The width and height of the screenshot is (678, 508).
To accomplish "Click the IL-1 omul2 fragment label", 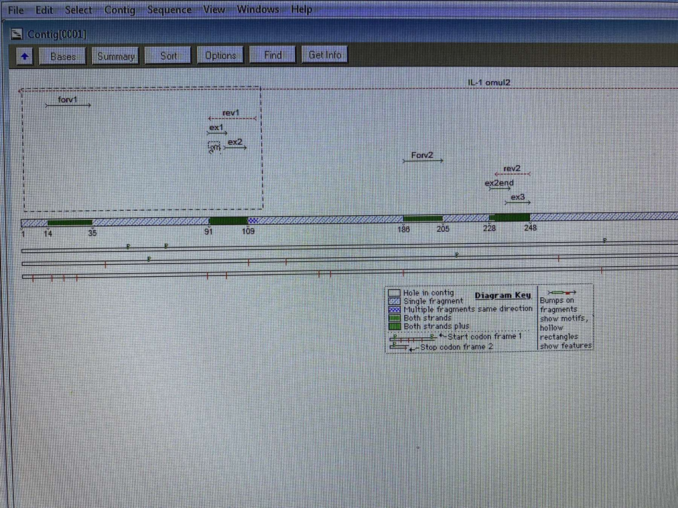I will point(489,83).
